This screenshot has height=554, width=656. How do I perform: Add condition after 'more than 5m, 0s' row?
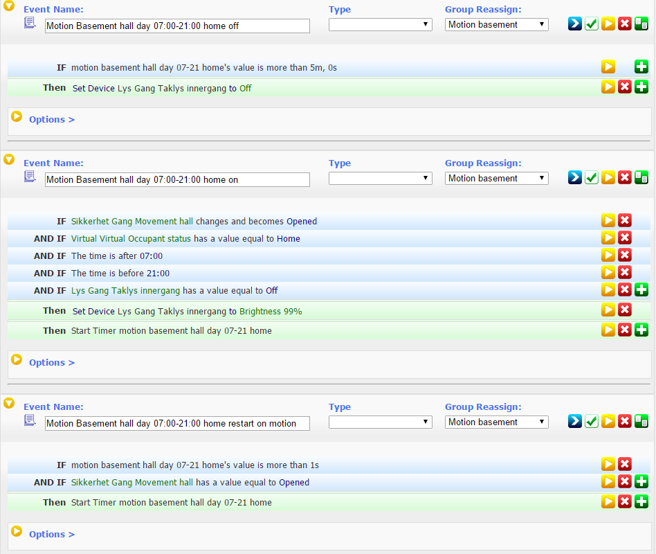tap(641, 66)
